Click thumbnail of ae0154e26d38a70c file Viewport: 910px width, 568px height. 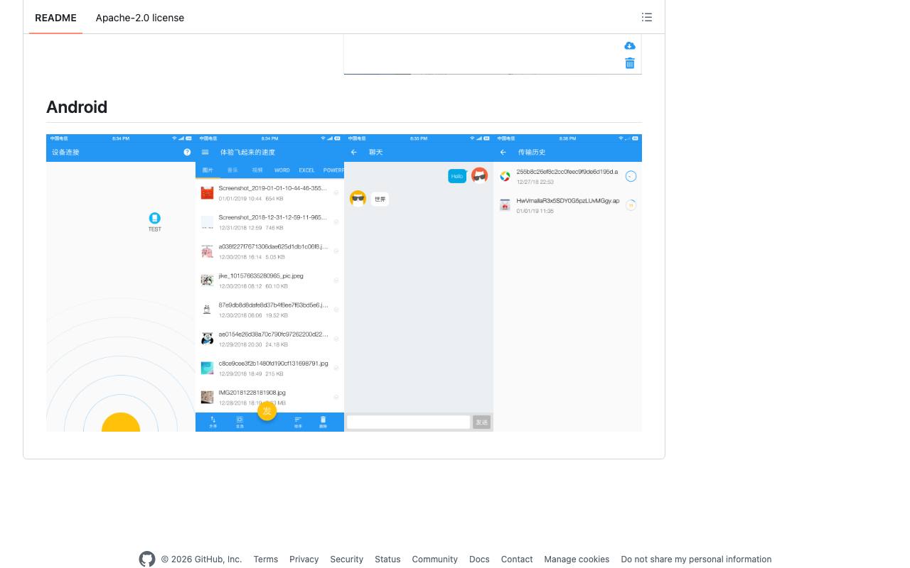[207, 339]
